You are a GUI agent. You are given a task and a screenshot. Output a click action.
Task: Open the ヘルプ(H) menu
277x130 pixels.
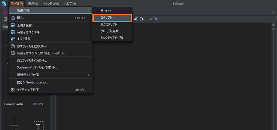coord(70,3)
